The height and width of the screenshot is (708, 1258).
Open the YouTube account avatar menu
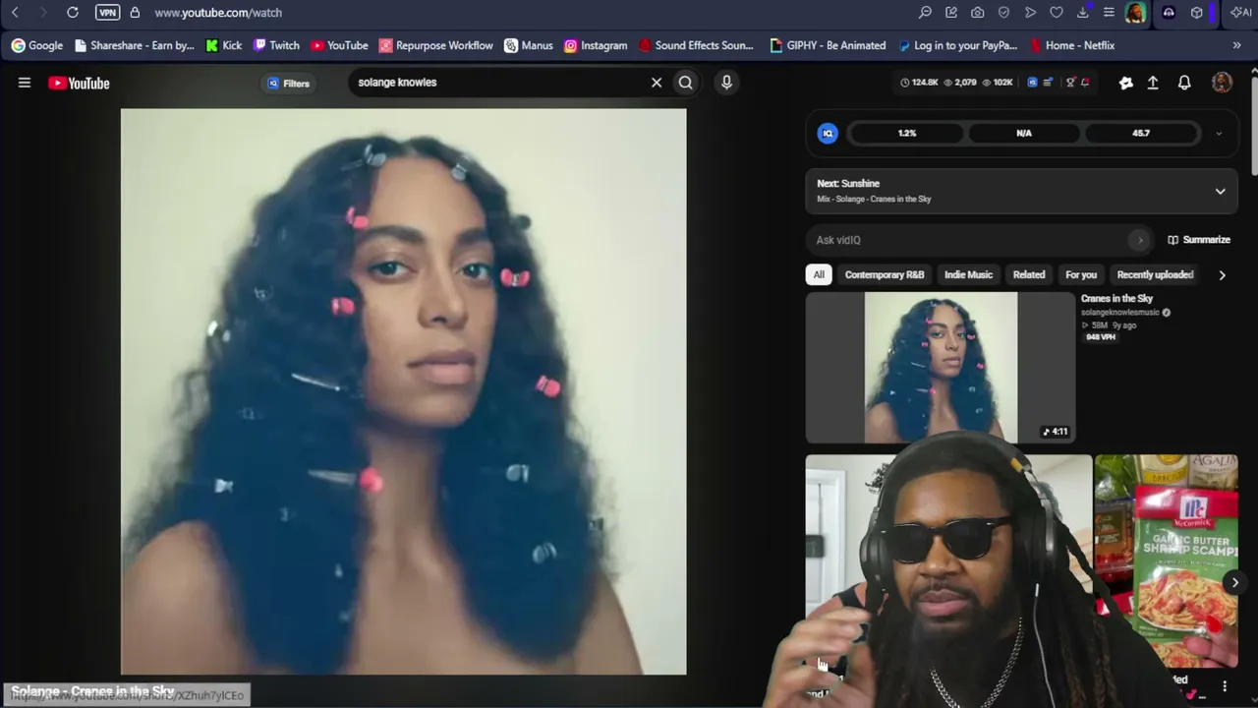[1222, 83]
